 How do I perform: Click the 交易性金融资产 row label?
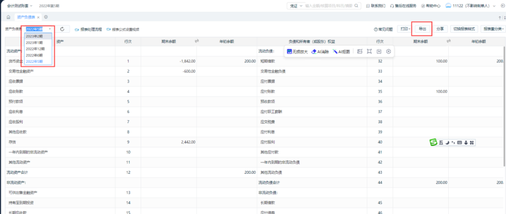(21, 71)
